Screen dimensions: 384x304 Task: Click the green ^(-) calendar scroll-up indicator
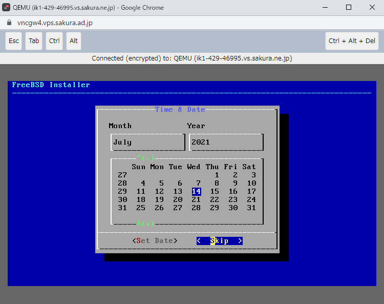point(145,157)
